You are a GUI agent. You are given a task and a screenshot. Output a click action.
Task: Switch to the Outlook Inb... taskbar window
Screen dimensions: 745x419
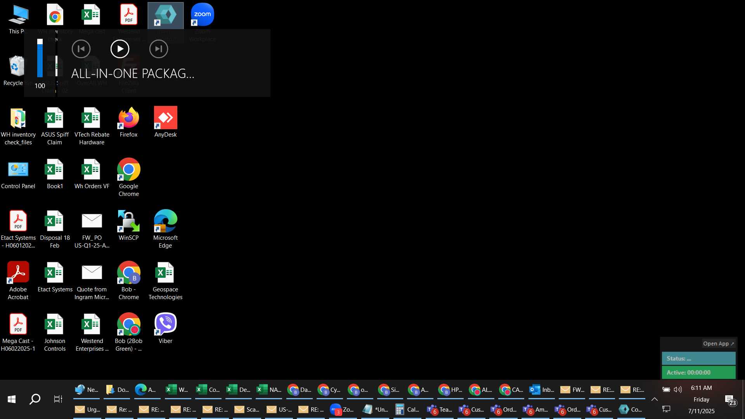pos(542,390)
